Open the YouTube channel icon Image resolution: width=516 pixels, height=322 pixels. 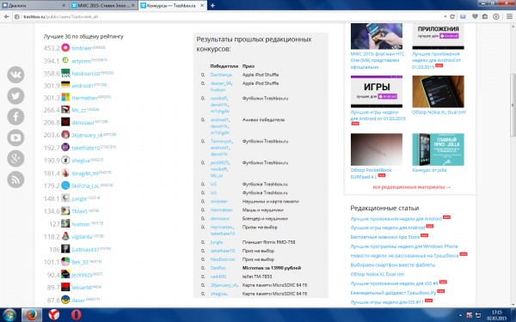[x=15, y=137]
